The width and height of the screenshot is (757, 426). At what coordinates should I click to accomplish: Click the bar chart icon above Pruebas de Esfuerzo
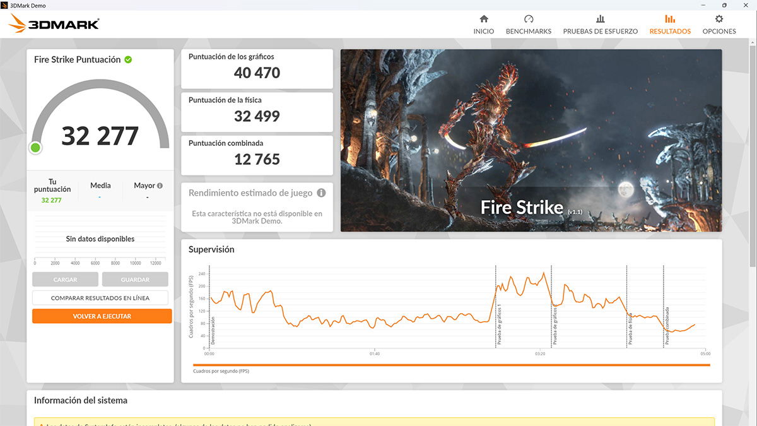(601, 19)
